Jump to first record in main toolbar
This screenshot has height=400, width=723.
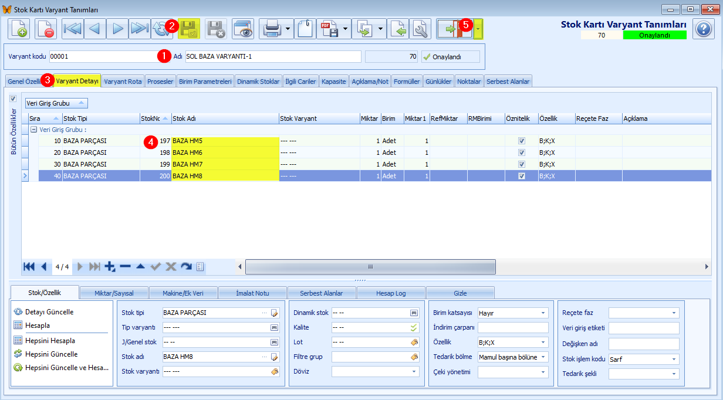point(73,28)
